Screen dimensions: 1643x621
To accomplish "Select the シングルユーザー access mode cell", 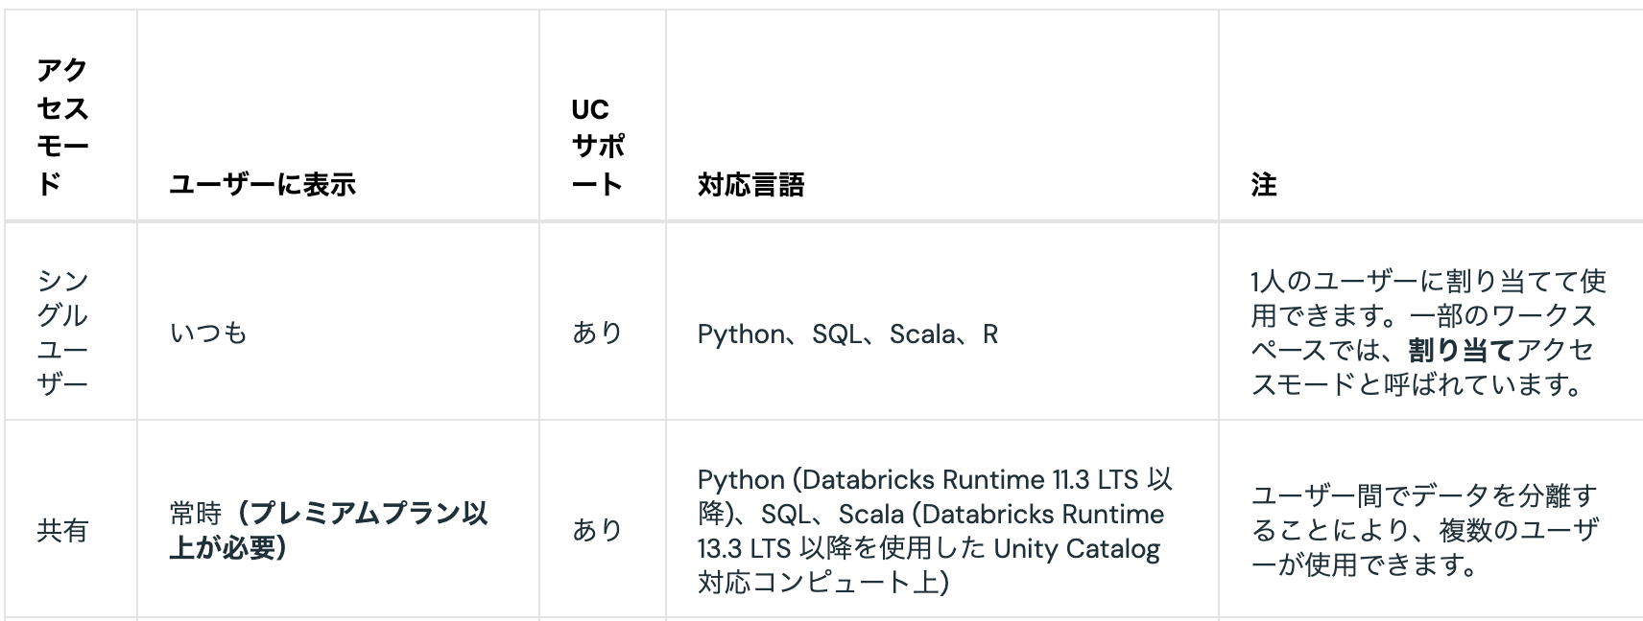I will [63, 332].
